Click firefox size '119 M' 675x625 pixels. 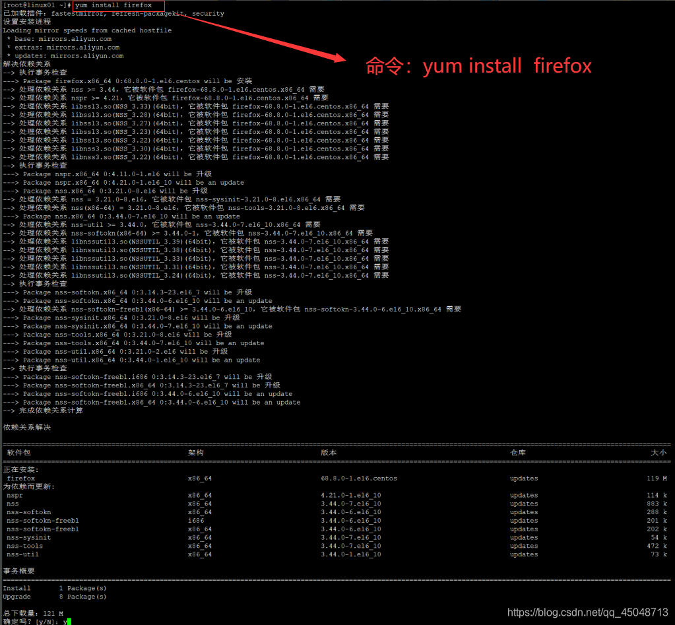(x=657, y=478)
